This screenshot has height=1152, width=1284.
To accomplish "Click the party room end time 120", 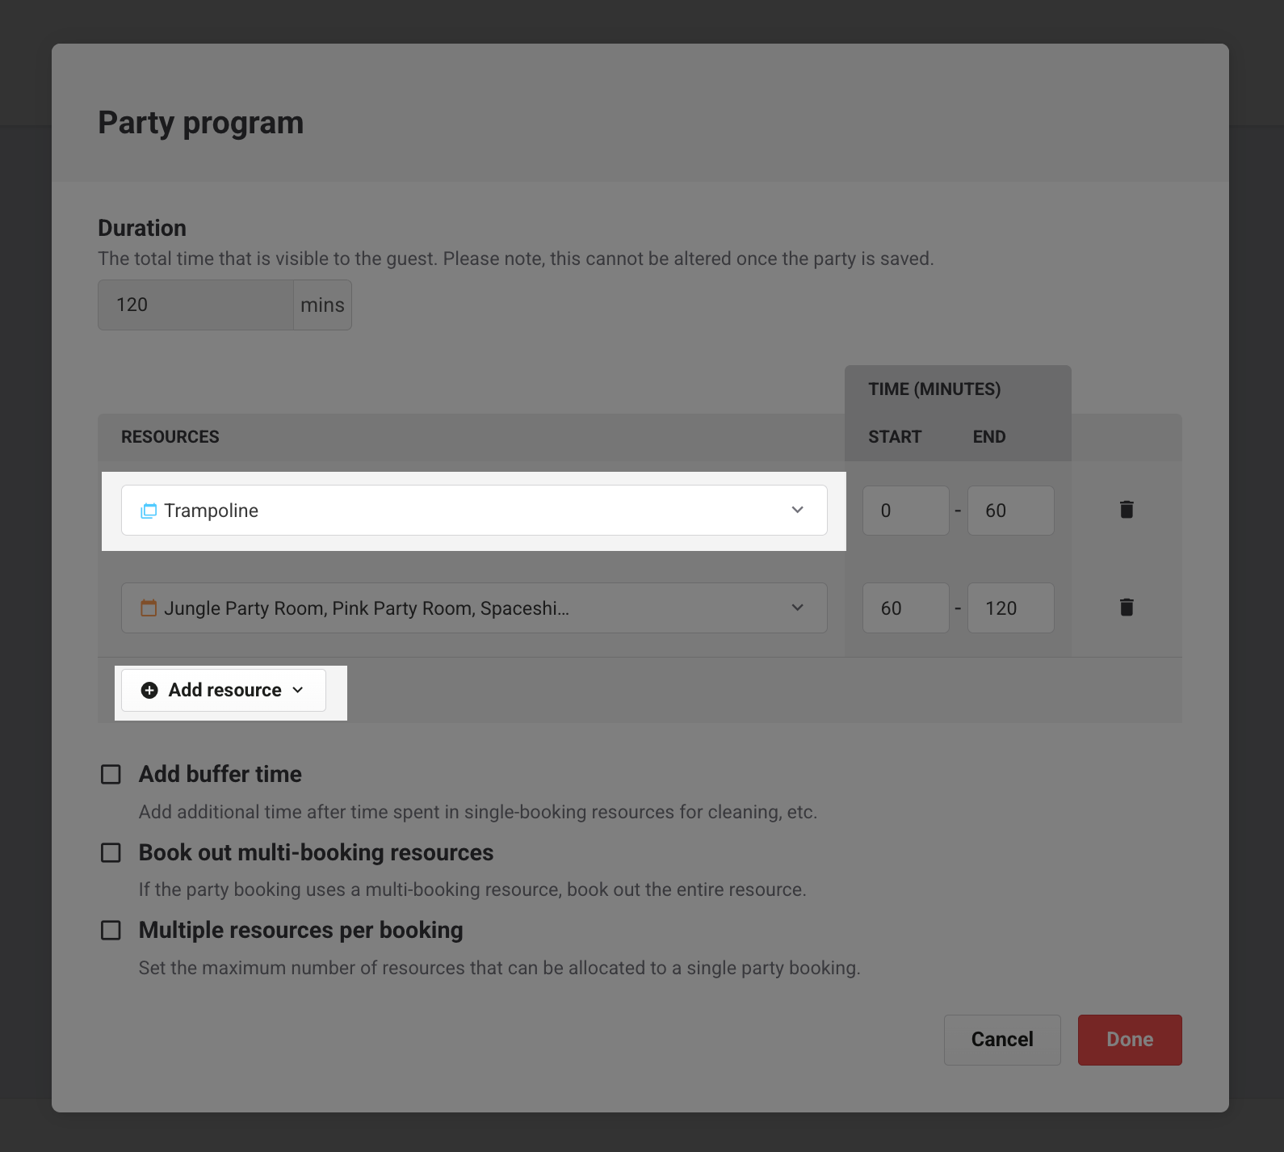I will [1009, 608].
